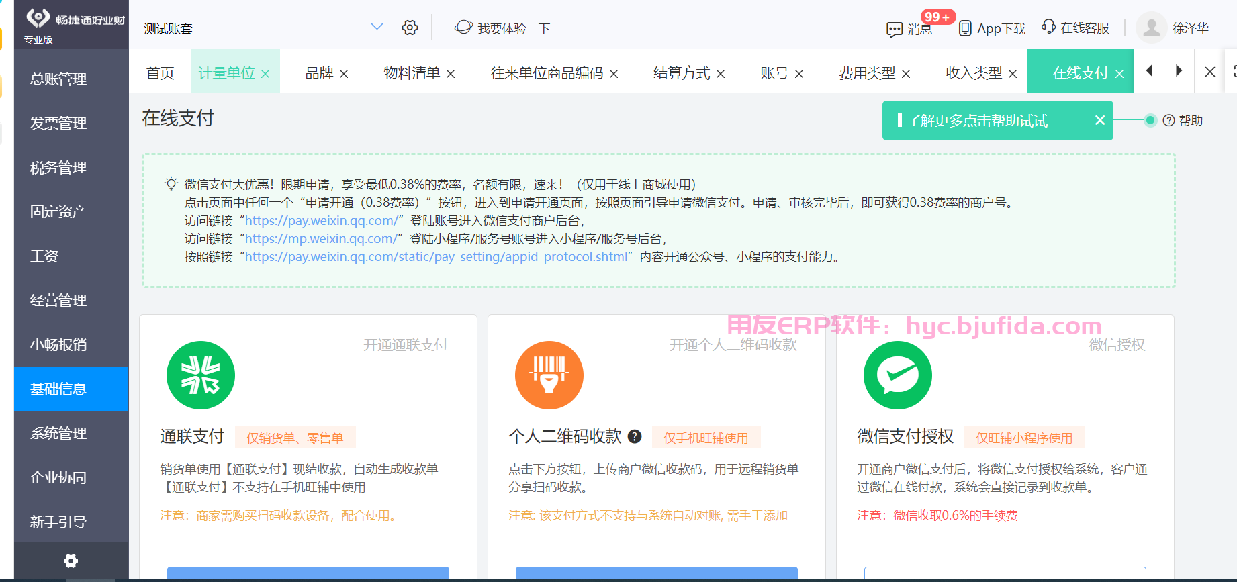Open 小畅报销 in the sidebar
Screen dimensions: 1237x582
click(x=71, y=344)
